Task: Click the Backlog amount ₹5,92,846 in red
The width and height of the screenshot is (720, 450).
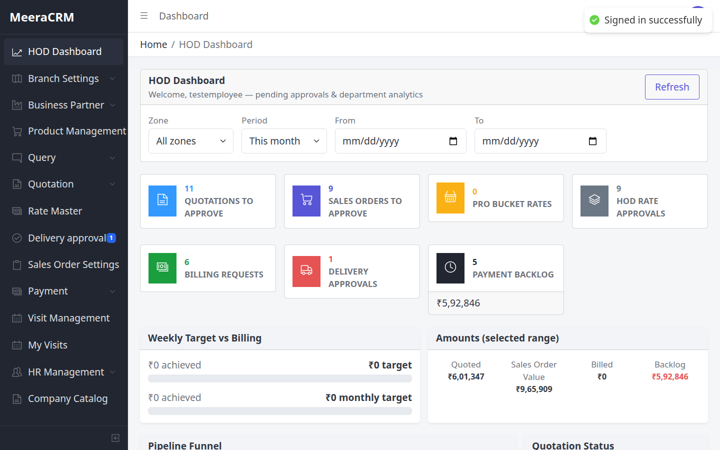Action: pos(670,376)
